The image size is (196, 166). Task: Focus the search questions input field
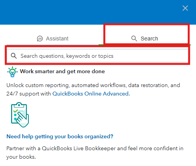[x=97, y=56]
